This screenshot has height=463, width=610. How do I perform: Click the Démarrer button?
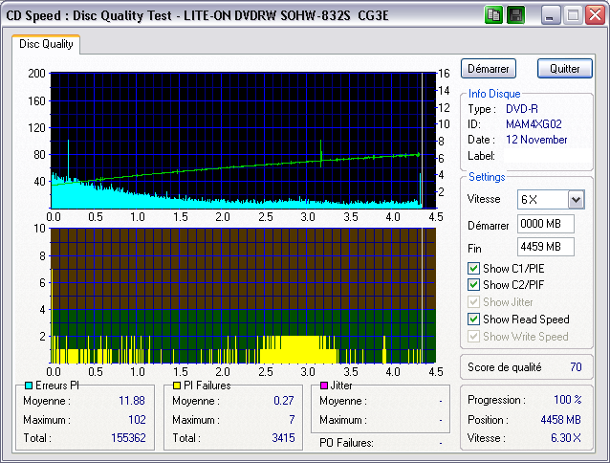point(489,69)
